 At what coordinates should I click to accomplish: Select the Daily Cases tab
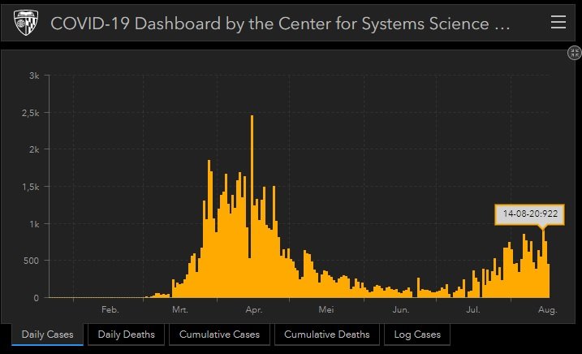(47, 335)
